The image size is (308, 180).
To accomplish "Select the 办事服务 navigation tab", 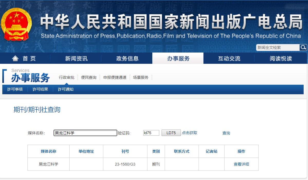I will (x=178, y=58).
